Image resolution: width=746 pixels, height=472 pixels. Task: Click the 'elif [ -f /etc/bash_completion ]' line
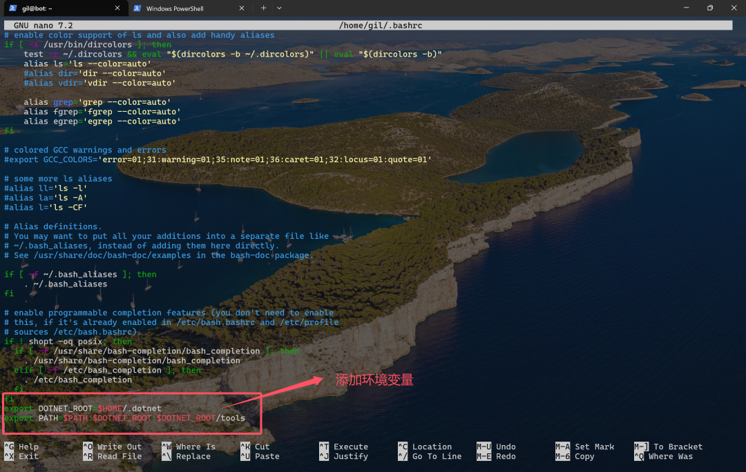(x=108, y=371)
